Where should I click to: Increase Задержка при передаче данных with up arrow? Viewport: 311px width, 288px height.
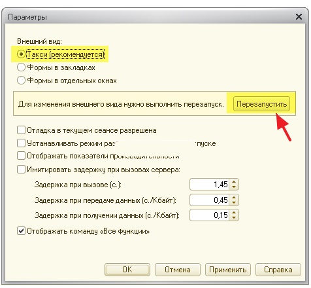234,197
